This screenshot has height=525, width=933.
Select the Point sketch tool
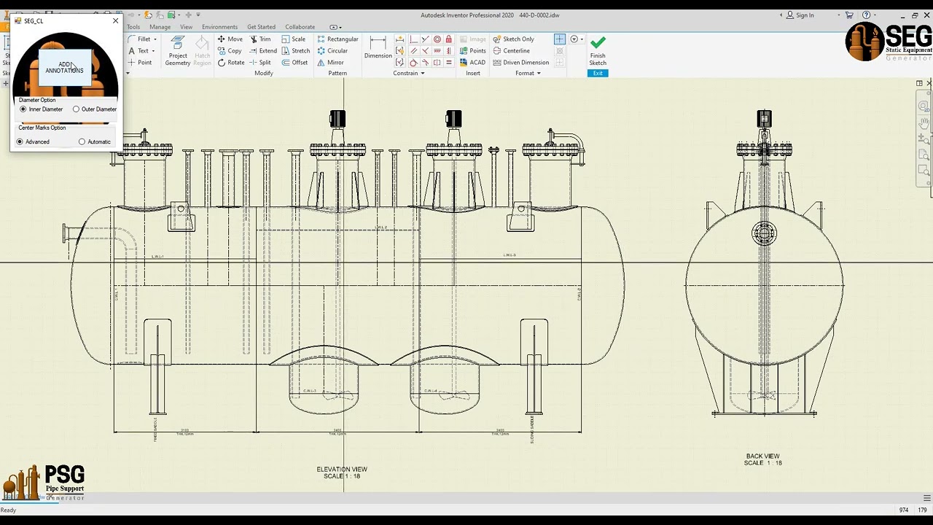click(x=140, y=63)
